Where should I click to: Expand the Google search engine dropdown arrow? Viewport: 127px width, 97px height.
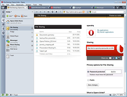tap(124, 12)
